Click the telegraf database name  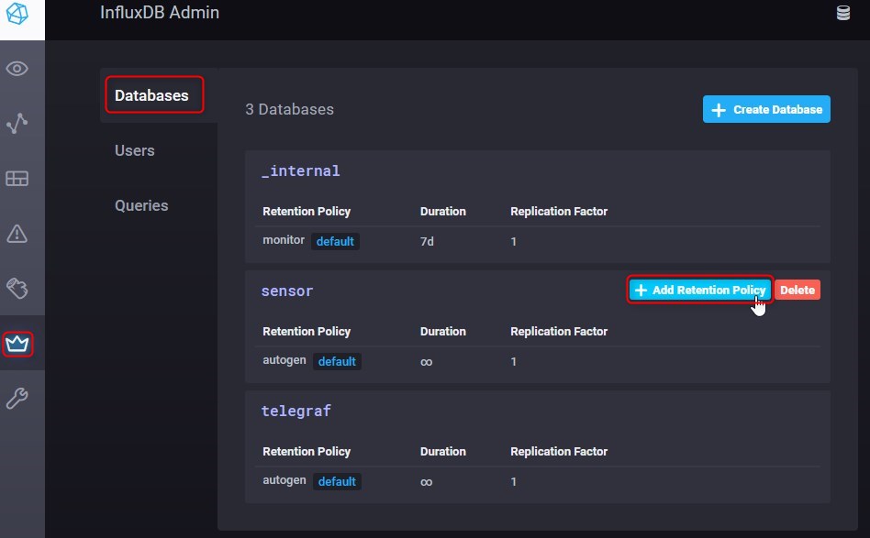296,411
